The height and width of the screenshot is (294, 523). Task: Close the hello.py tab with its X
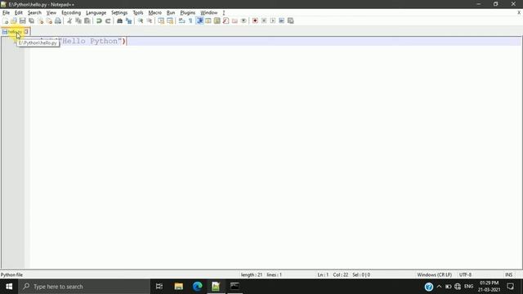pyautogui.click(x=26, y=32)
